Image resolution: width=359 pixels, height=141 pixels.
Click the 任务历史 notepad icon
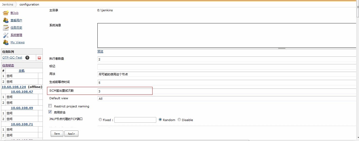coord(6,28)
